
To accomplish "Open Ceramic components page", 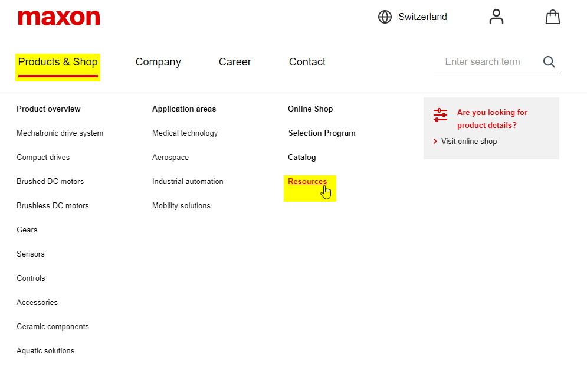I will point(53,326).
